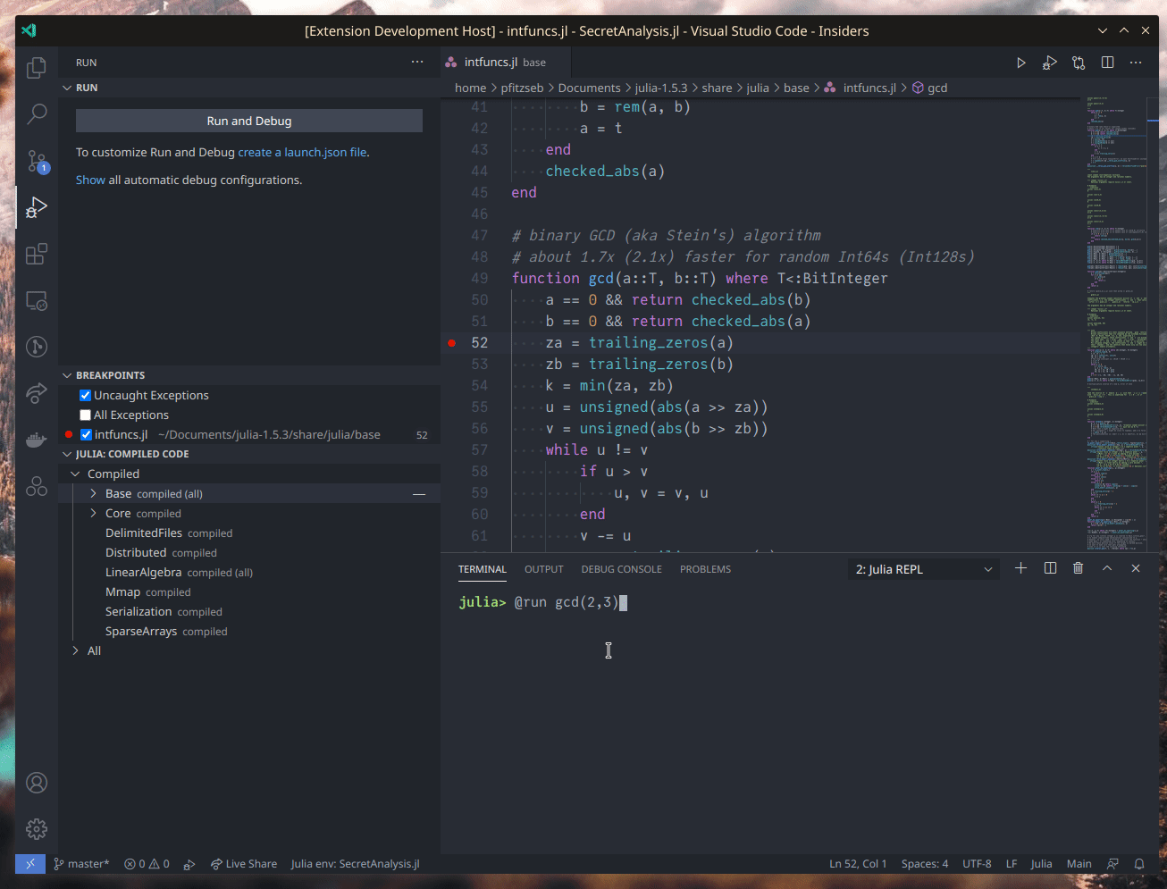This screenshot has height=889, width=1167.
Task: Split the editor with the split icon
Action: [1108, 63]
